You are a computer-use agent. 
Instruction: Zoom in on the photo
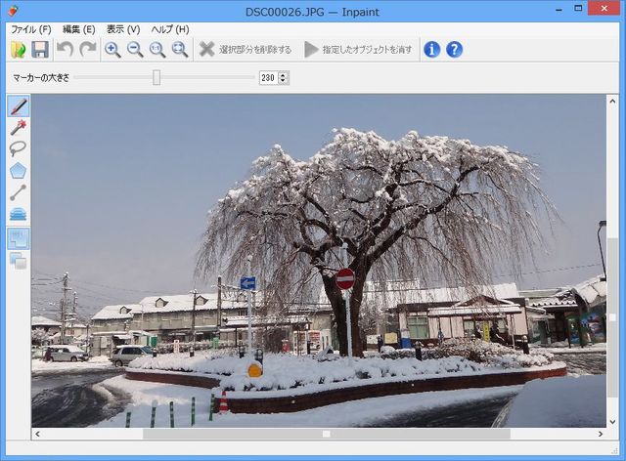coord(112,50)
